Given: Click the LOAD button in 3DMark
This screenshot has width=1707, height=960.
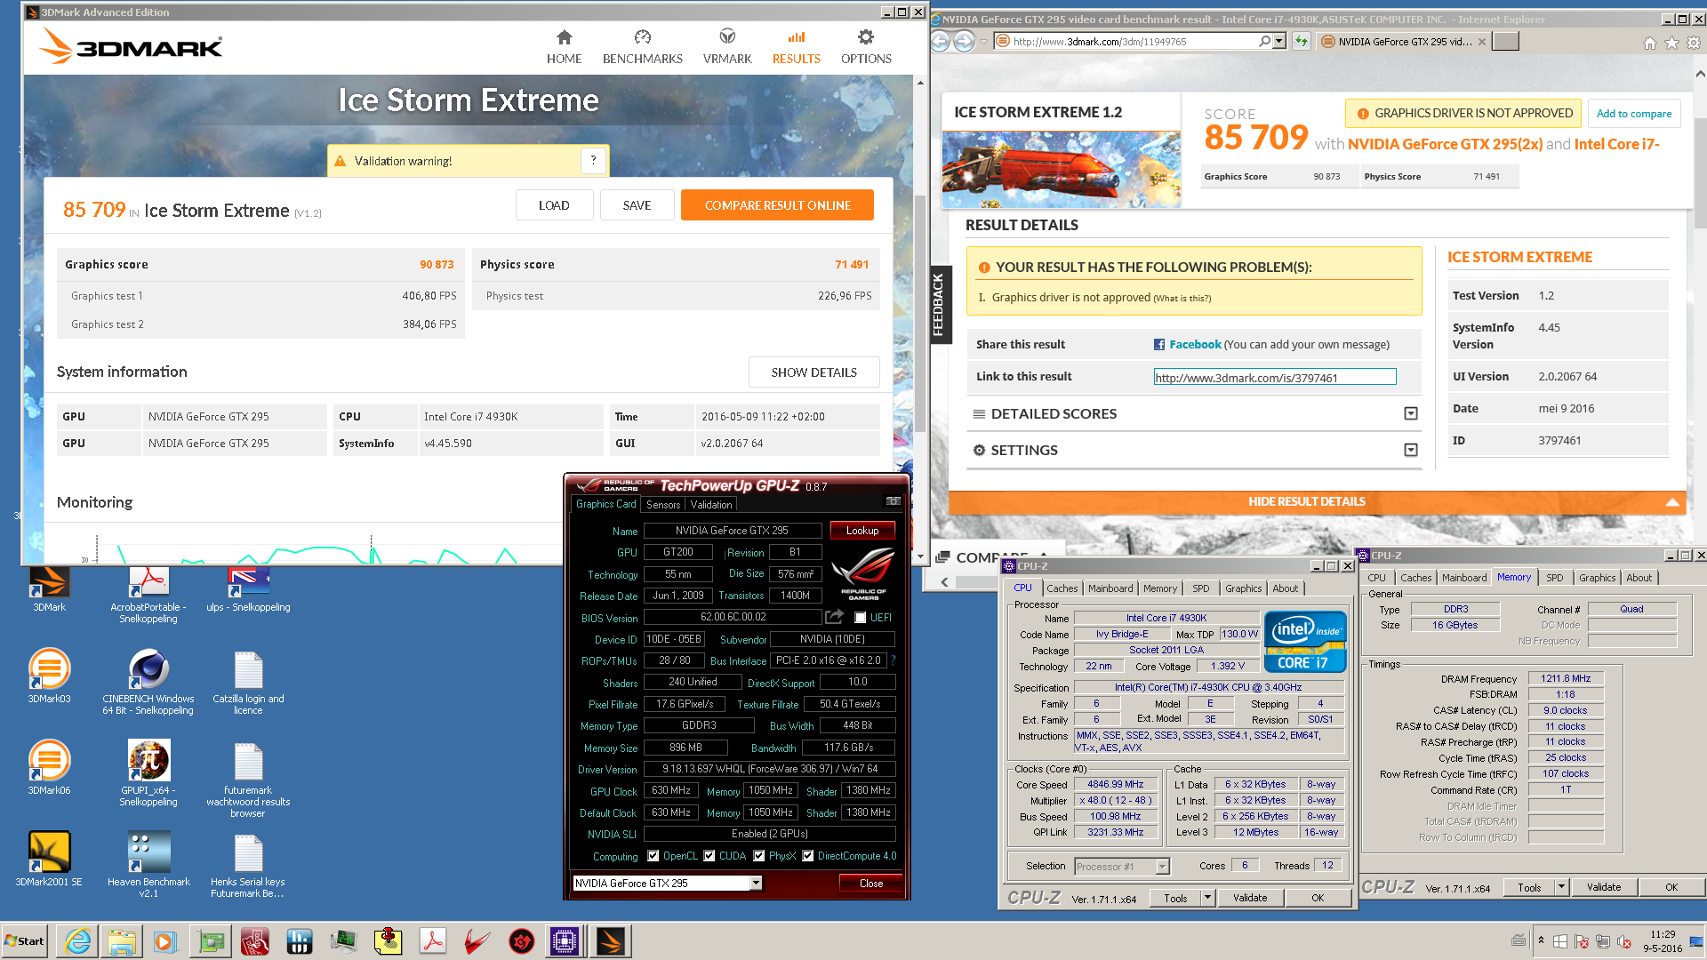Looking at the screenshot, I should [x=554, y=205].
